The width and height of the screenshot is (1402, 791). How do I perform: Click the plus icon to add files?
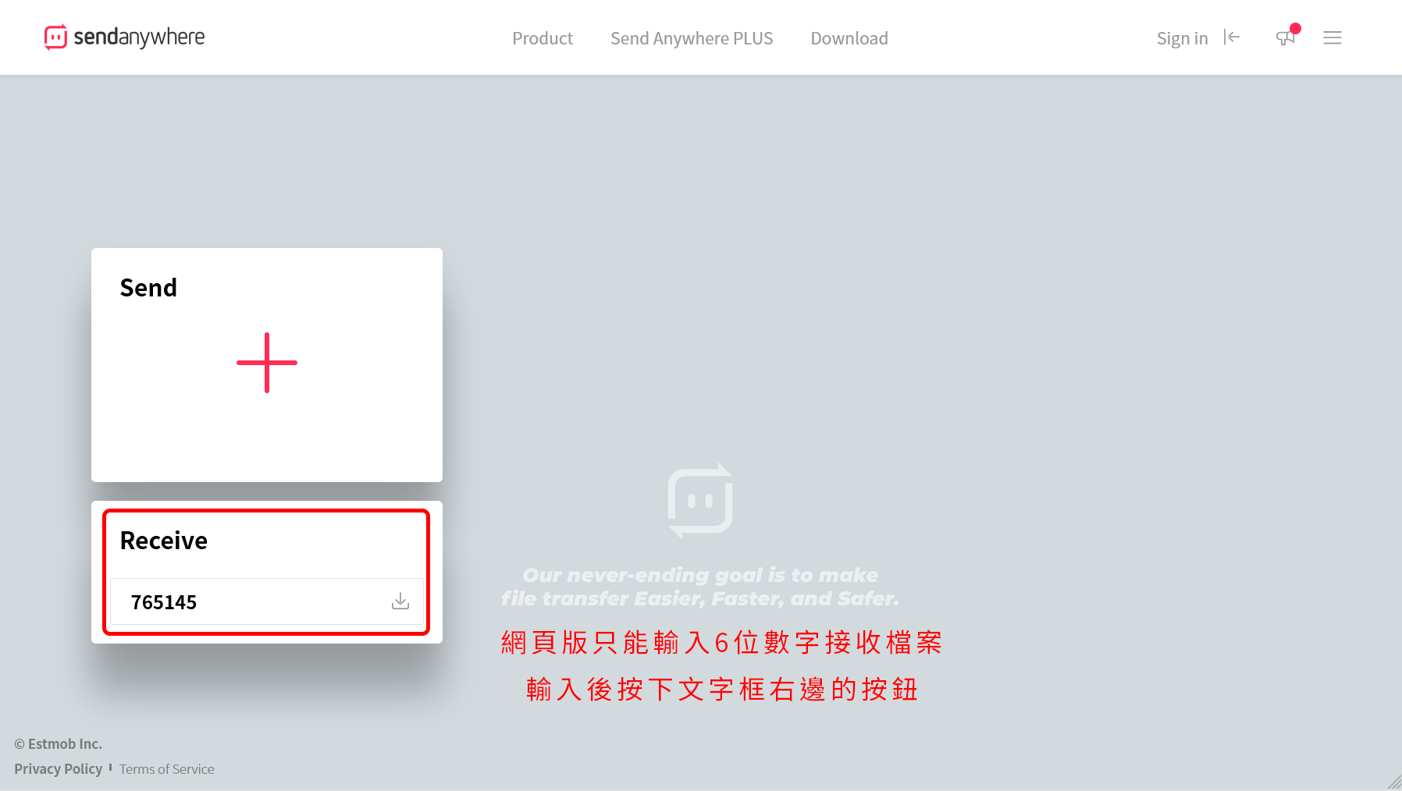(x=266, y=362)
